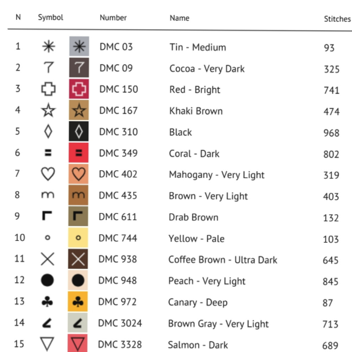Select the Coffee Brown - Ultra Dark name

point(222,260)
